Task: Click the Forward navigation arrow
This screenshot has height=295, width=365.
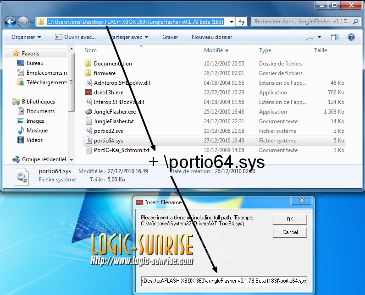Action: (x=23, y=22)
